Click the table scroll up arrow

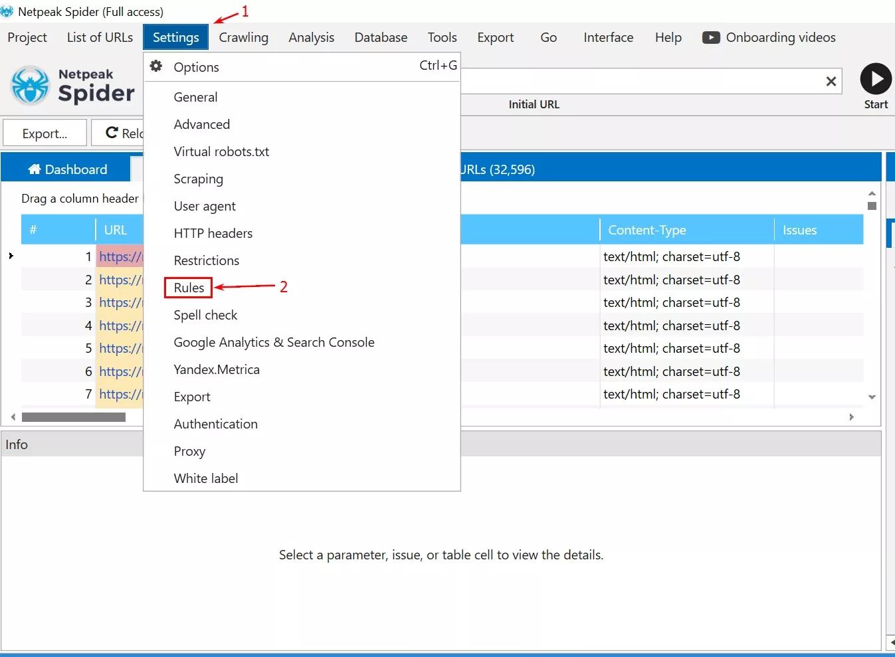pos(872,193)
